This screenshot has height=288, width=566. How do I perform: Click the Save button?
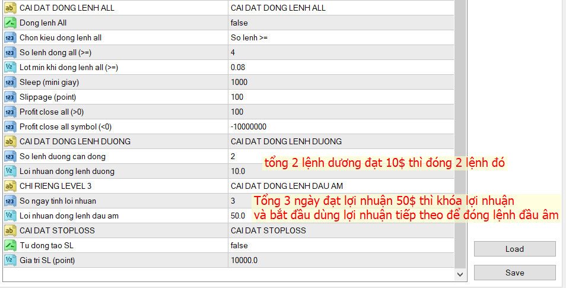tap(515, 273)
